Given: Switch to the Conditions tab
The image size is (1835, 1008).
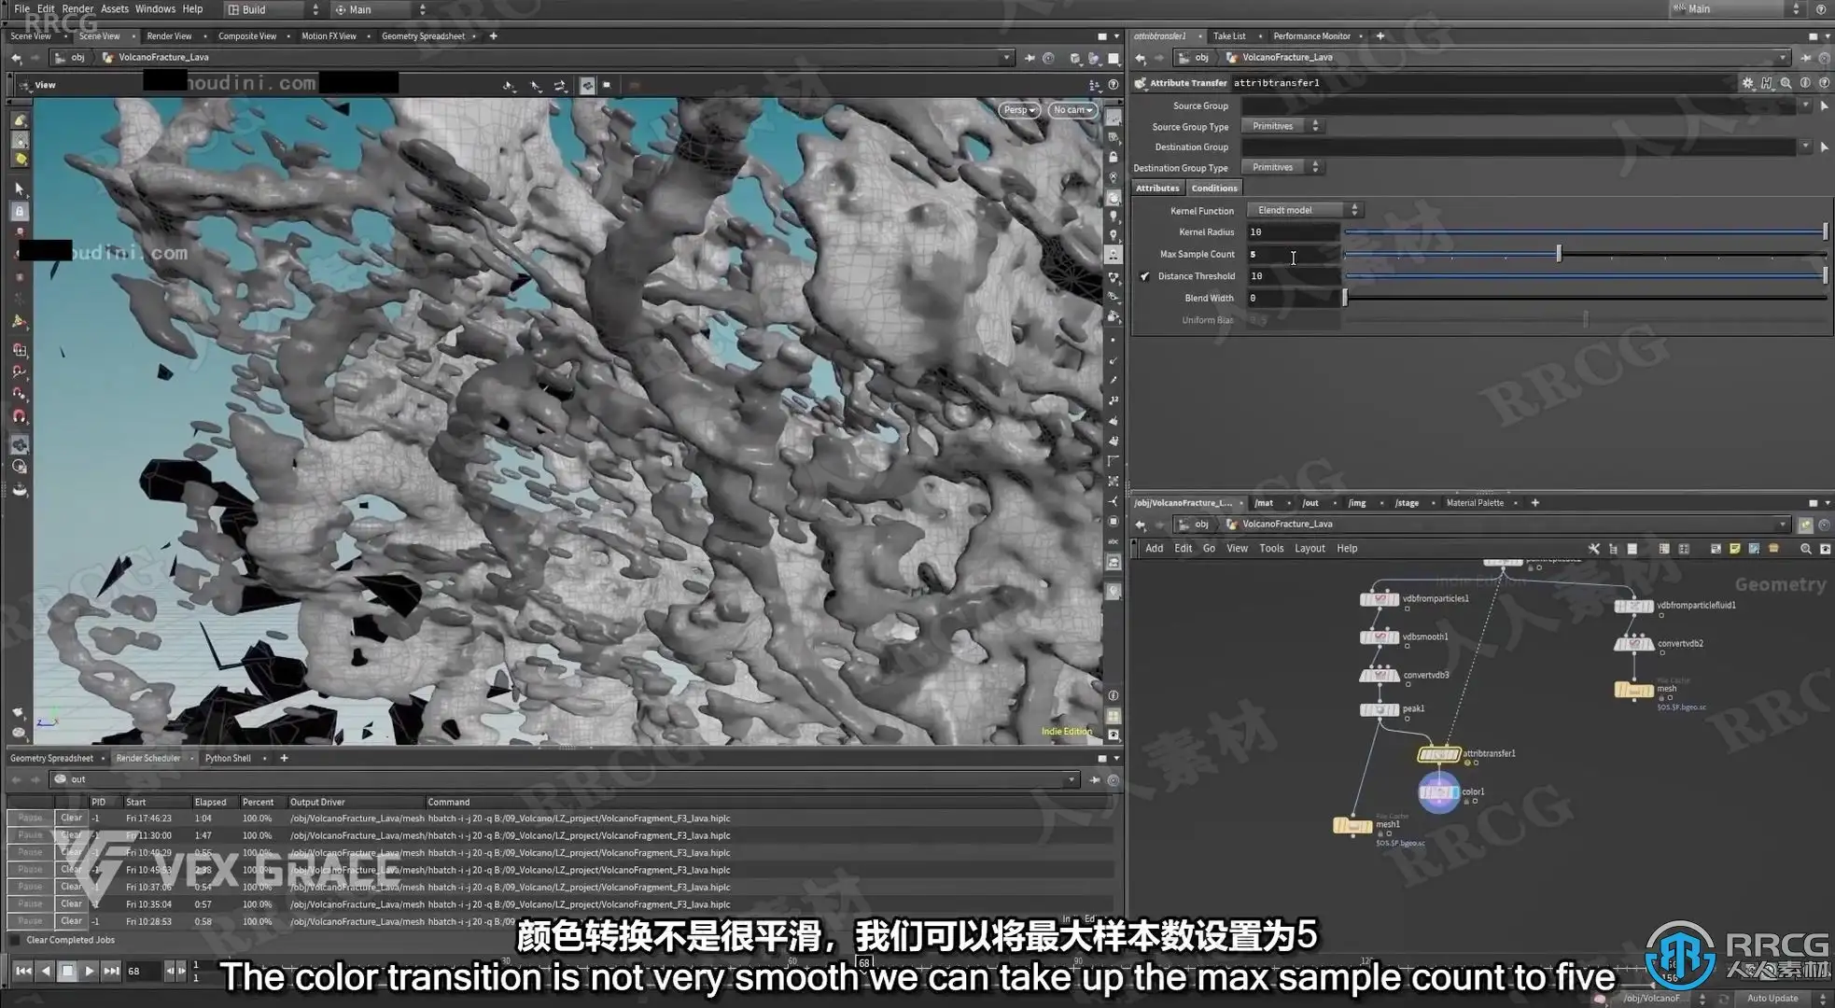Looking at the screenshot, I should click(1213, 188).
